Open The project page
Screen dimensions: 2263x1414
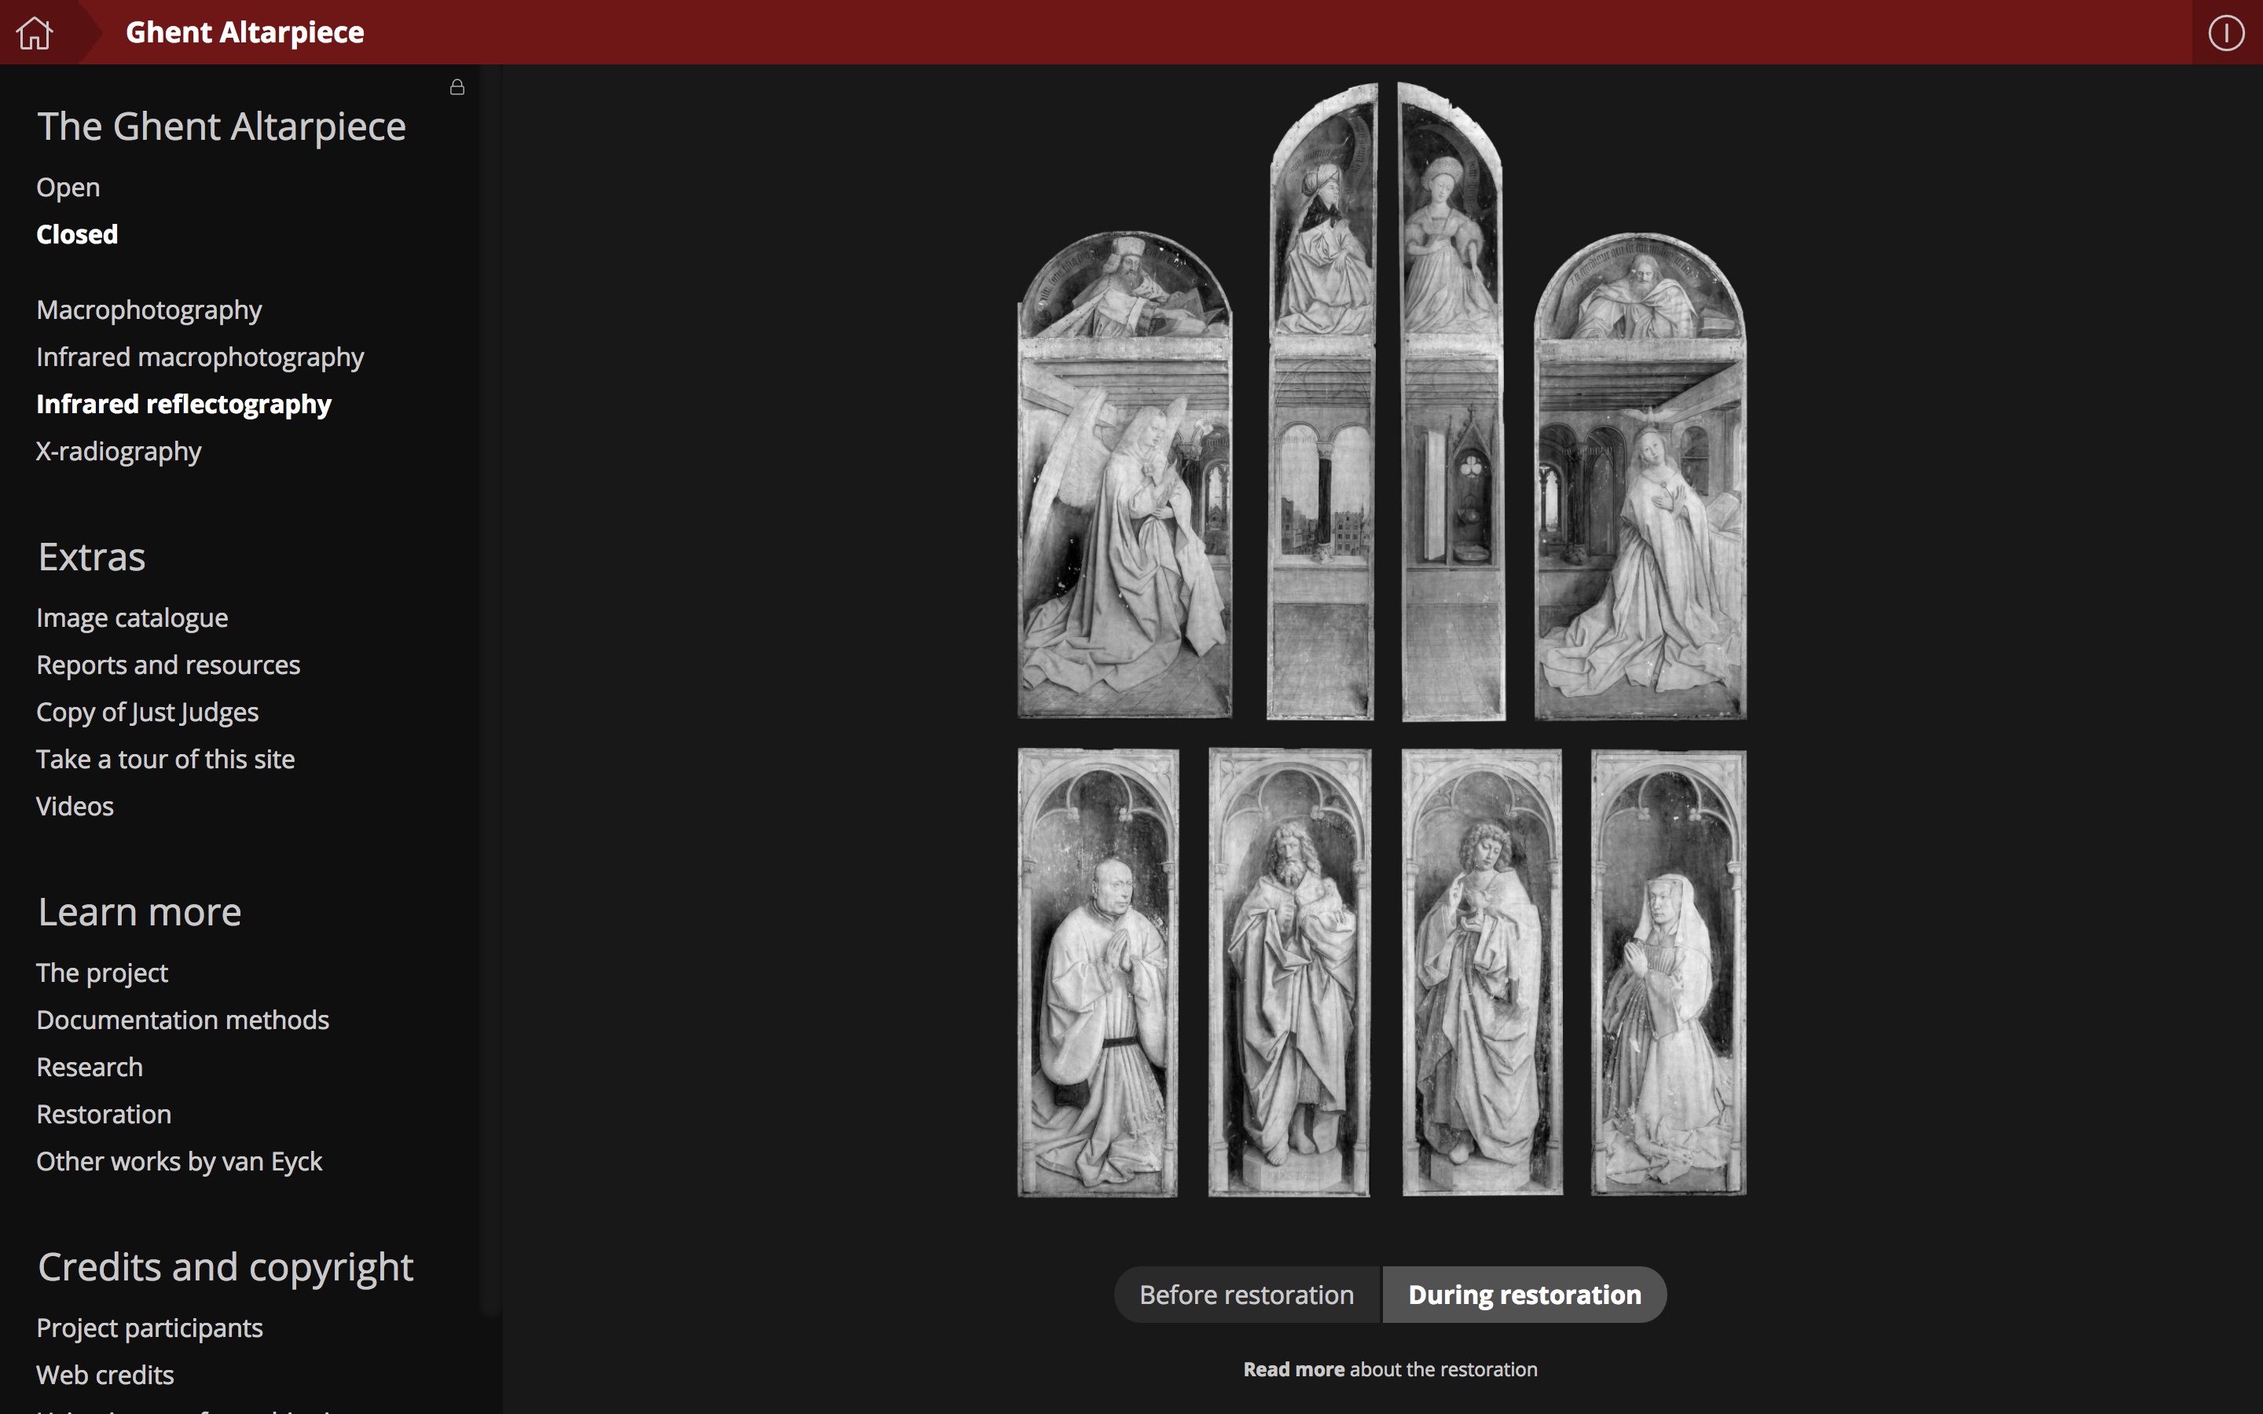pyautogui.click(x=102, y=973)
